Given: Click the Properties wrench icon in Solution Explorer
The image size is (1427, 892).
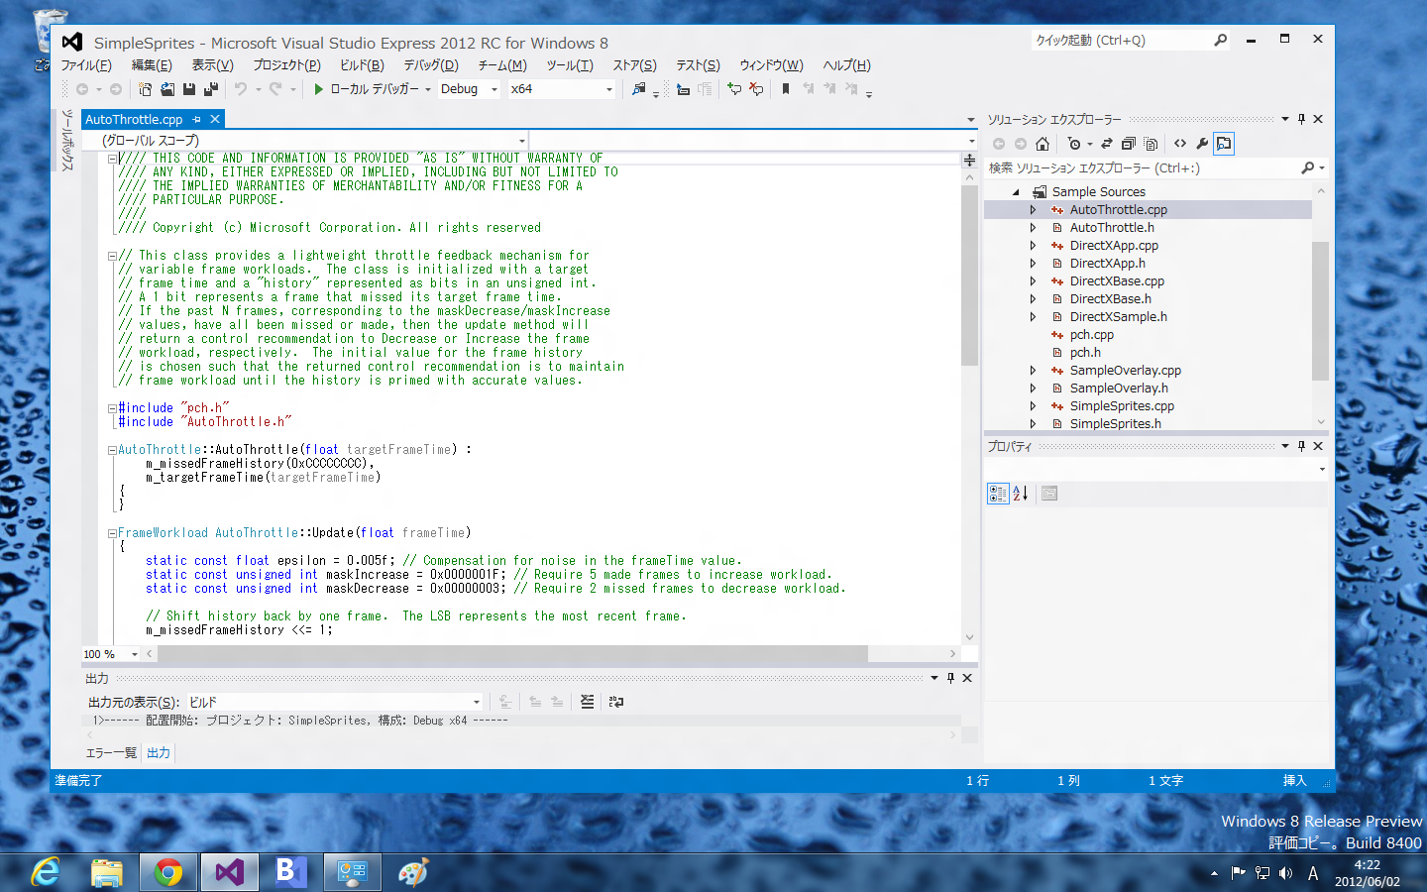Looking at the screenshot, I should (x=1202, y=144).
